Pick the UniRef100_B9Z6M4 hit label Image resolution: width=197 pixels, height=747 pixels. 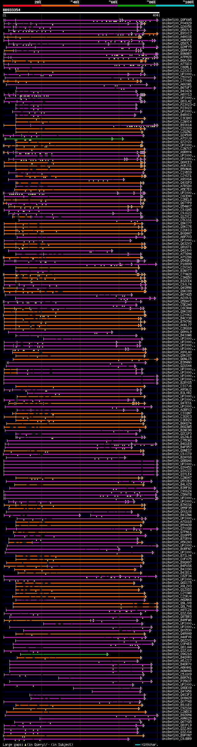pyautogui.click(x=177, y=715)
